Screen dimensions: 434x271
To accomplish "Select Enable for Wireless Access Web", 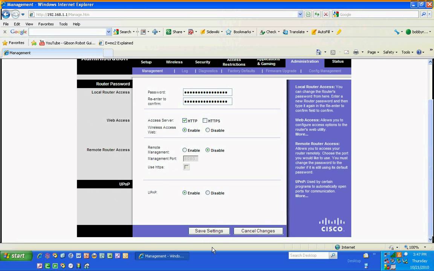I will (185, 130).
